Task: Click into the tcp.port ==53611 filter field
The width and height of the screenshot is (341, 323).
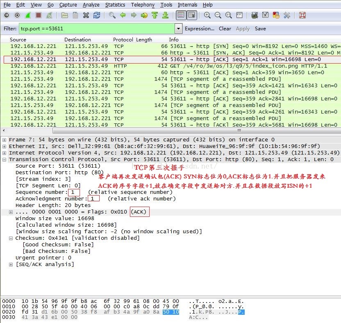Action: [x=97, y=29]
